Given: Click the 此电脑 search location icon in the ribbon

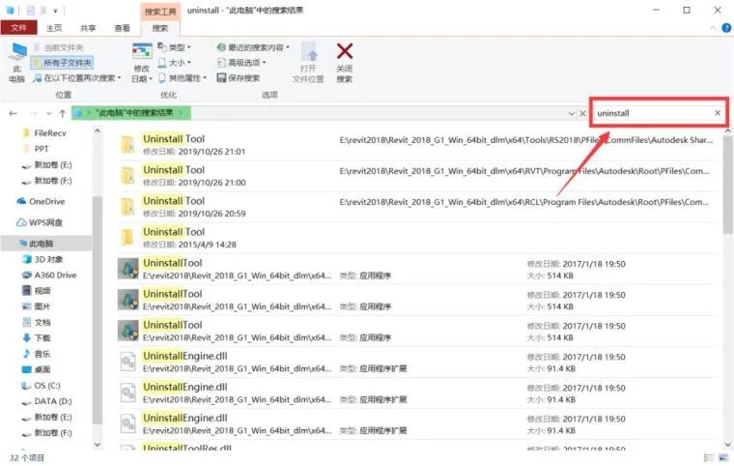Looking at the screenshot, I should [16, 62].
